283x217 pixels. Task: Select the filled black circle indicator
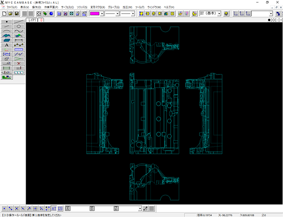269,20
